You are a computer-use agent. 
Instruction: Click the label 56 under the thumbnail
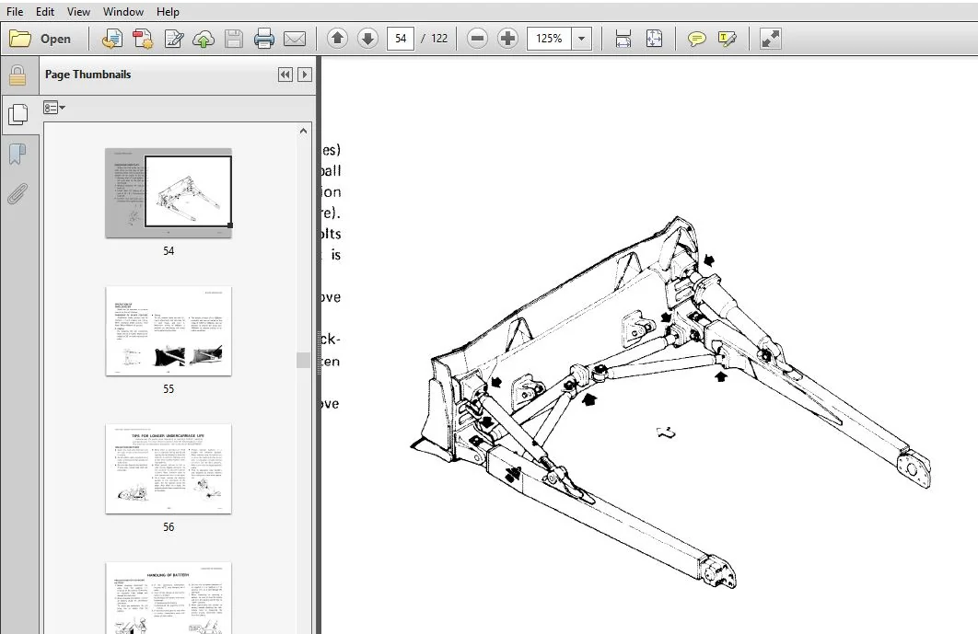tap(169, 527)
